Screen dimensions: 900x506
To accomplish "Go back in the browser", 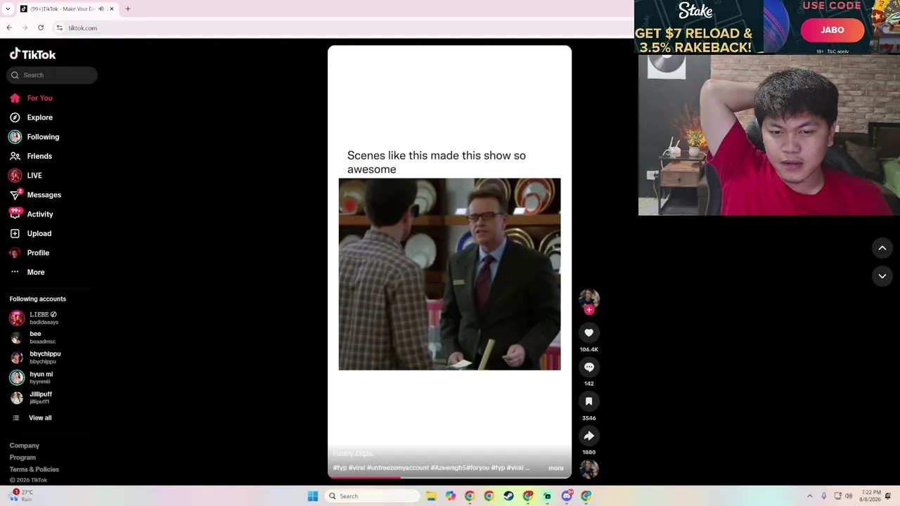I will point(9,28).
